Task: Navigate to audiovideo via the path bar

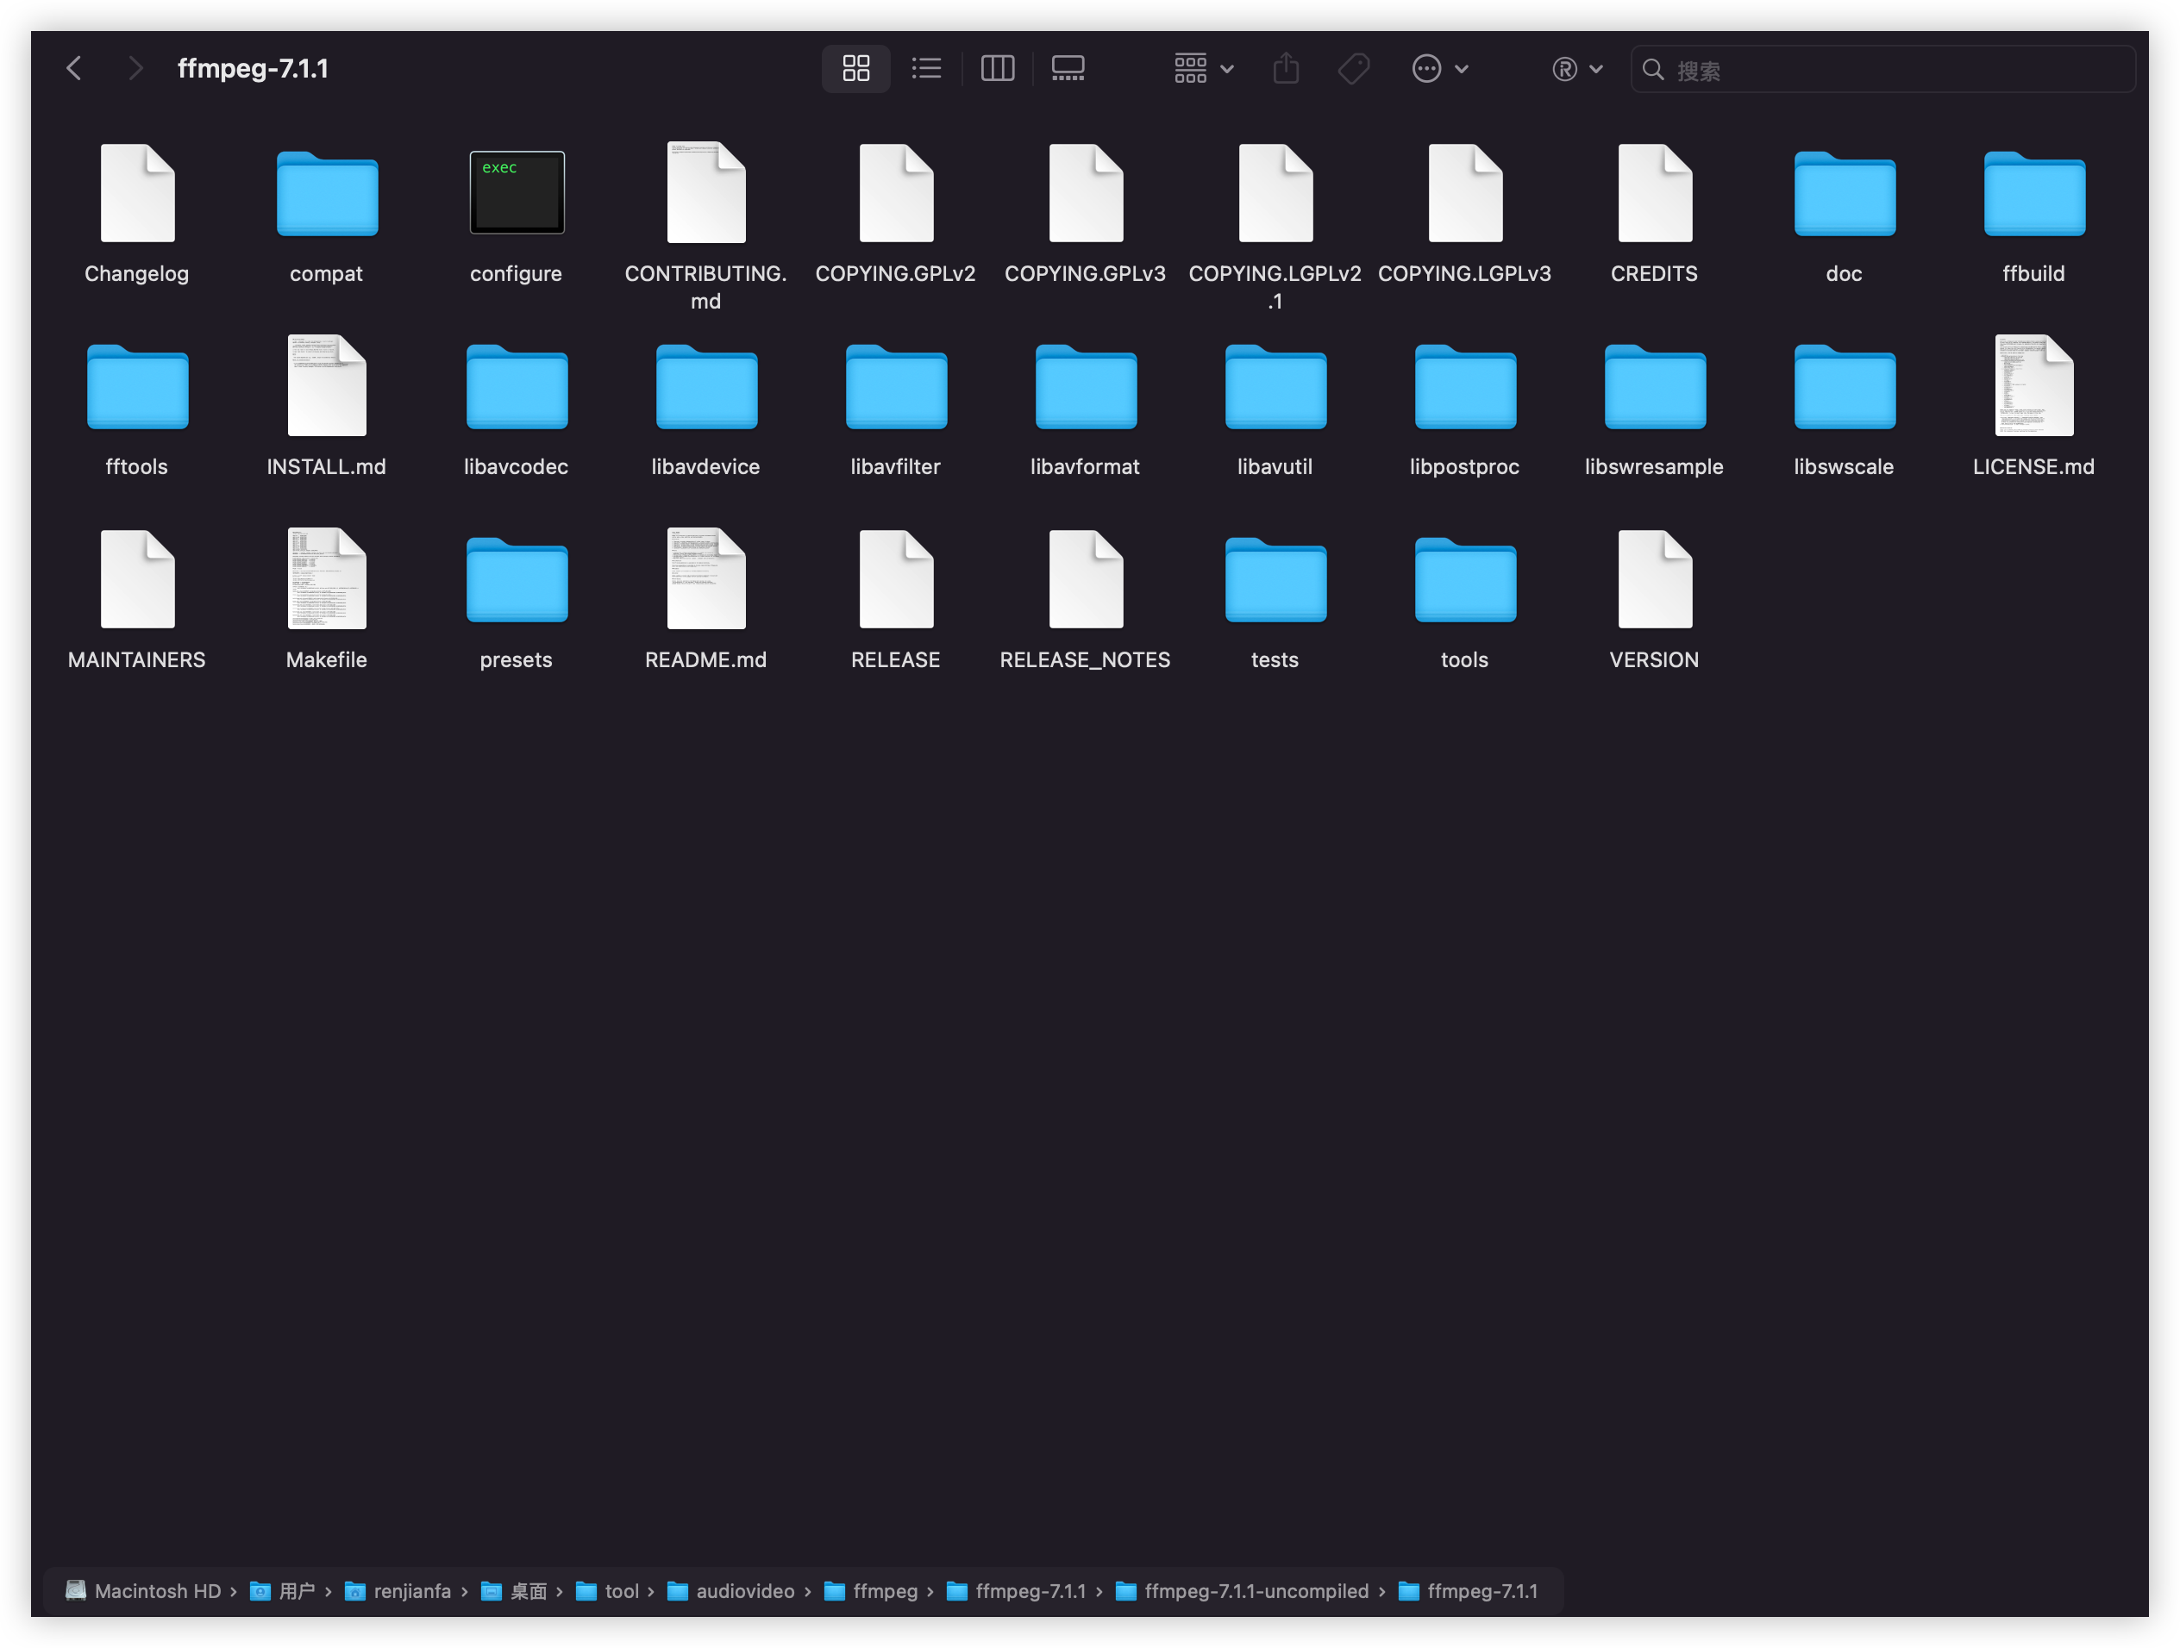Action: 744,1590
